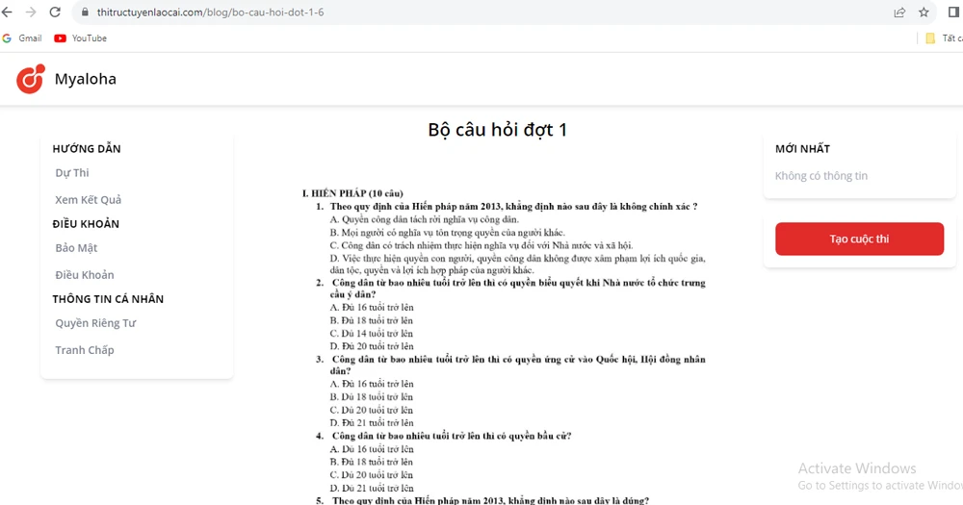Go to Quyền Riêng Tư page
963x505 pixels.
point(95,323)
